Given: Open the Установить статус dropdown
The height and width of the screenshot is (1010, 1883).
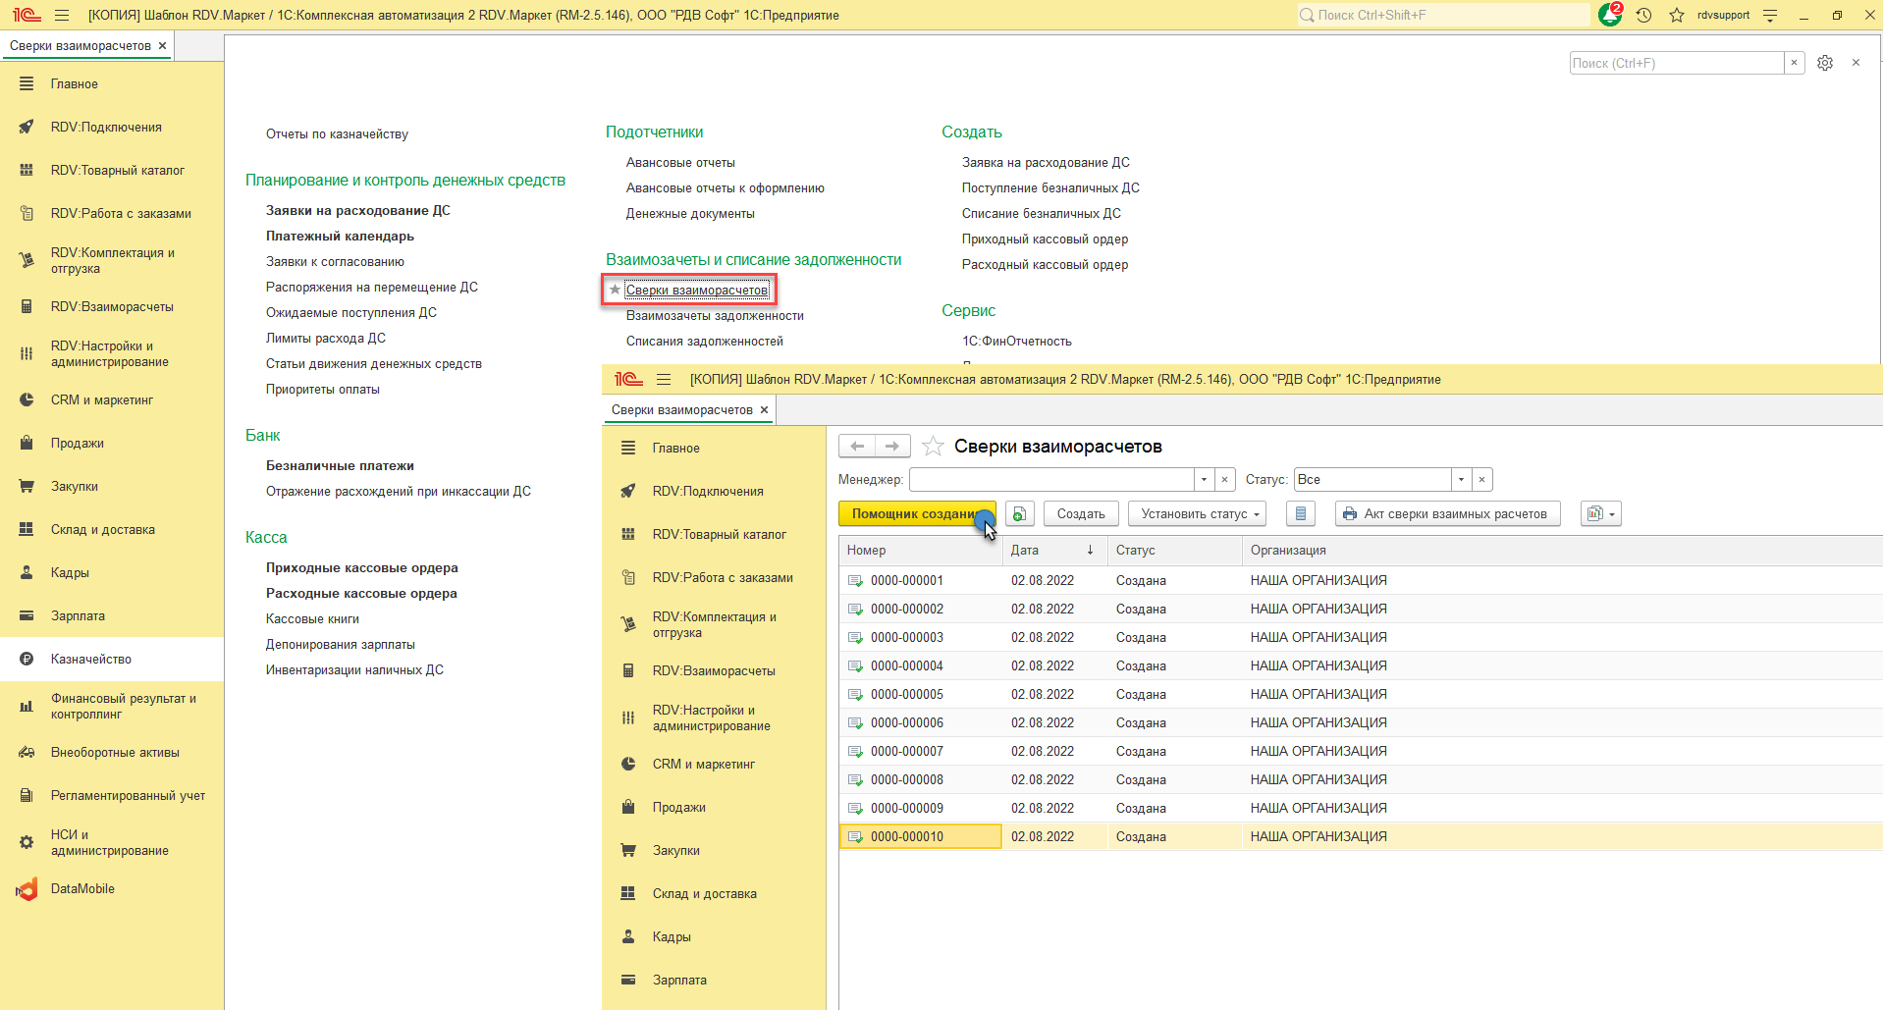Looking at the screenshot, I should (x=1198, y=514).
